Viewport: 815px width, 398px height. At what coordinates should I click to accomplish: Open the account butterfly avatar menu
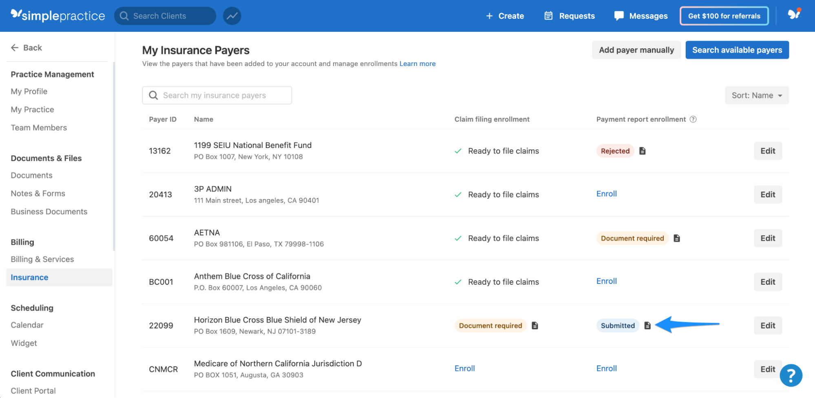click(794, 15)
